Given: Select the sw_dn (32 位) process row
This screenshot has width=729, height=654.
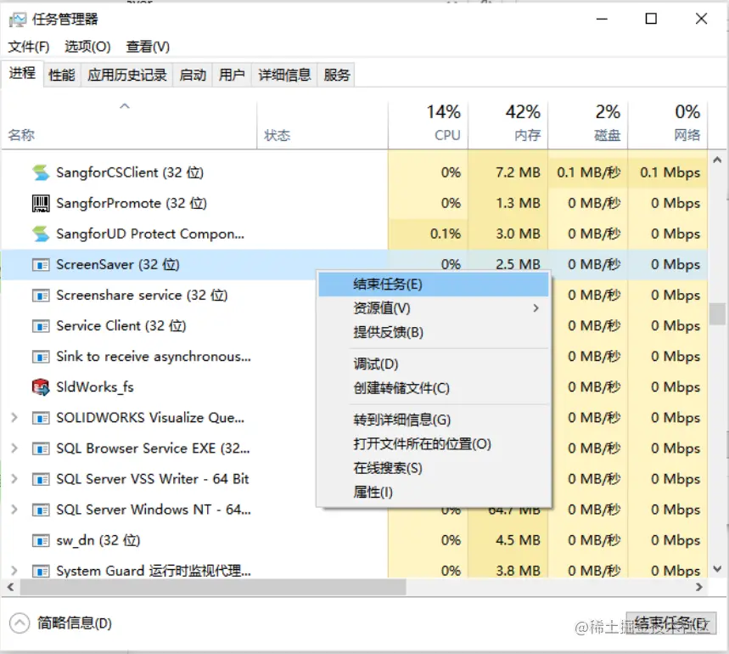Looking at the screenshot, I should click(x=354, y=540).
